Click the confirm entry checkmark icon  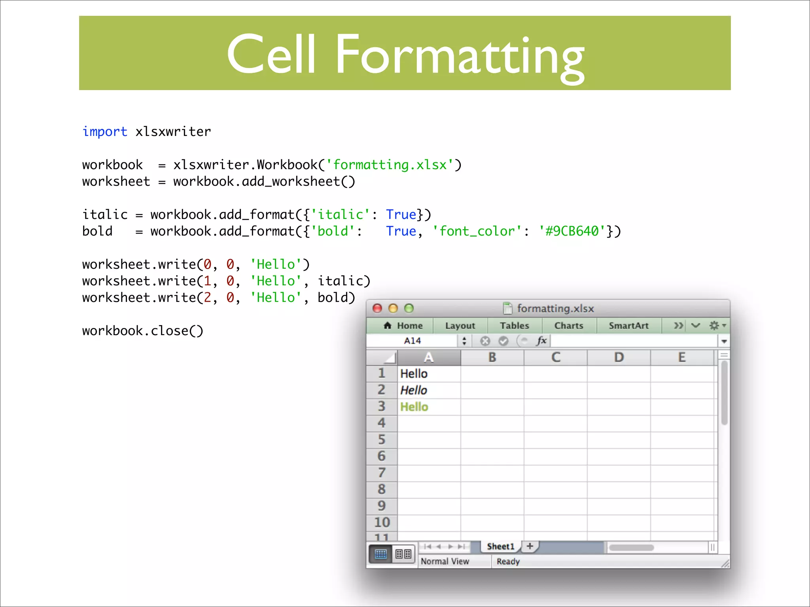tap(503, 341)
